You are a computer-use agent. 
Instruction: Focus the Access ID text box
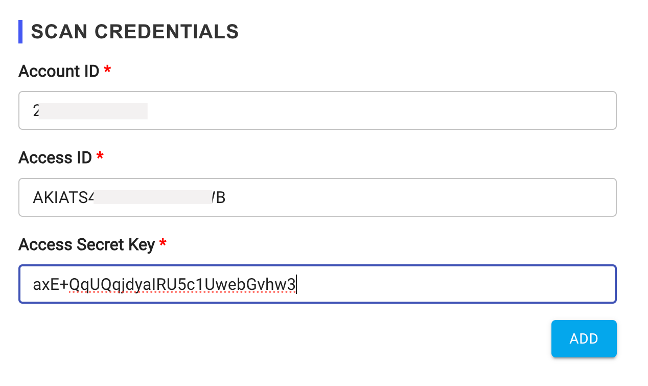tap(317, 197)
